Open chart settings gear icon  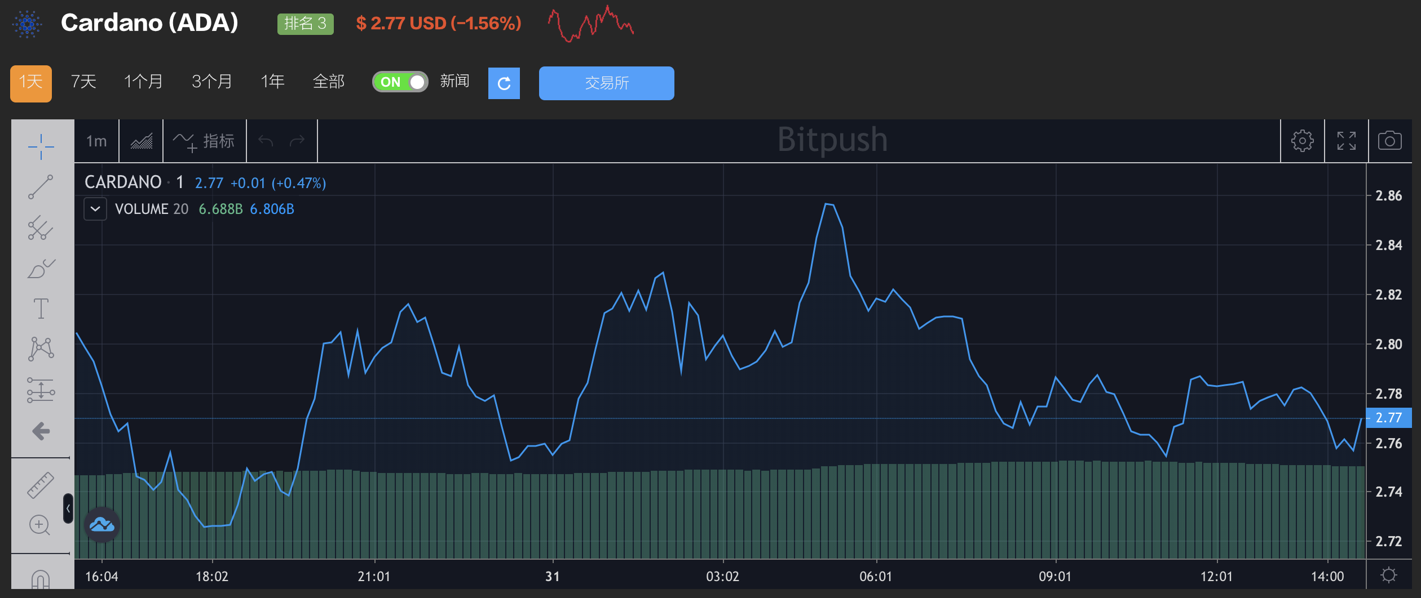[1302, 141]
